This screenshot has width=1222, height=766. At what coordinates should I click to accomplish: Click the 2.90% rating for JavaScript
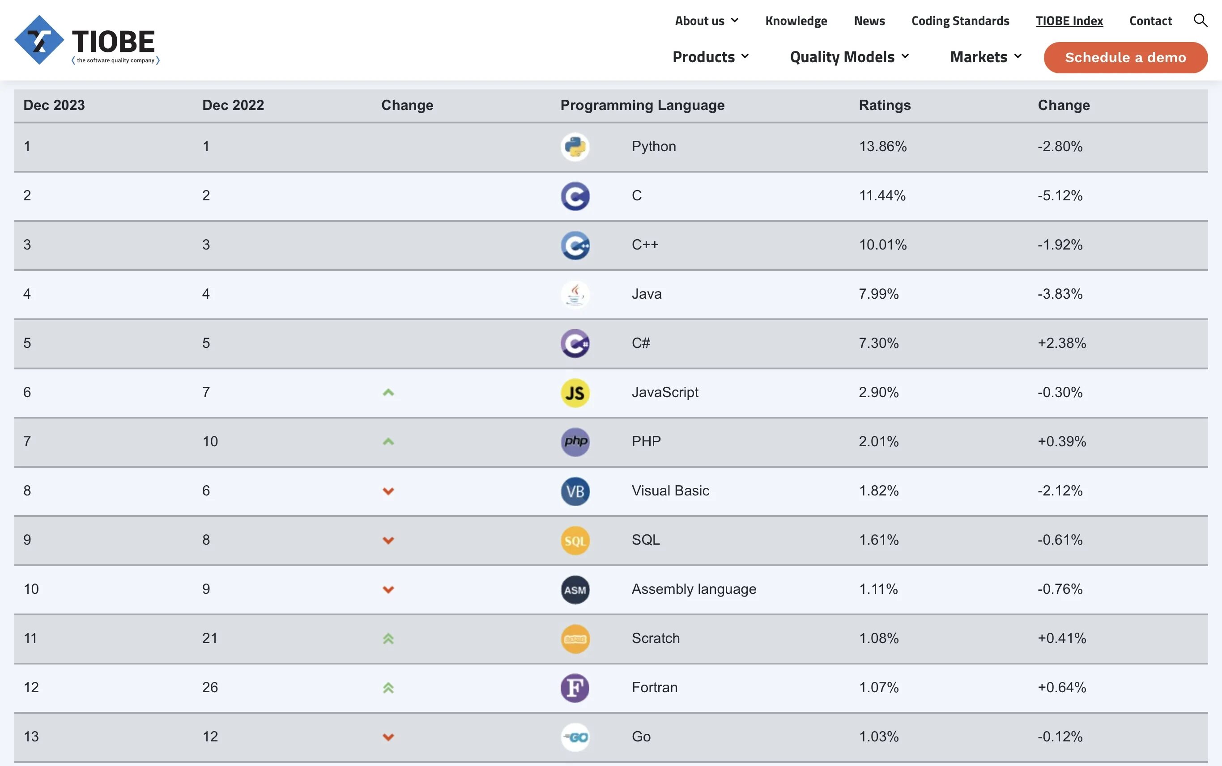coord(878,392)
